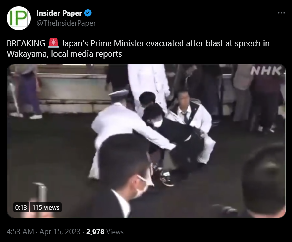Click the blue verified badge

88,13
